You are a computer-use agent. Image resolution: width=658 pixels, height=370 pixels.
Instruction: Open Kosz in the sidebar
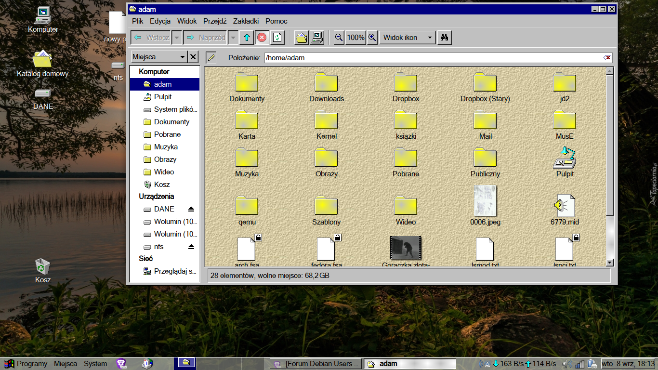click(x=164, y=185)
